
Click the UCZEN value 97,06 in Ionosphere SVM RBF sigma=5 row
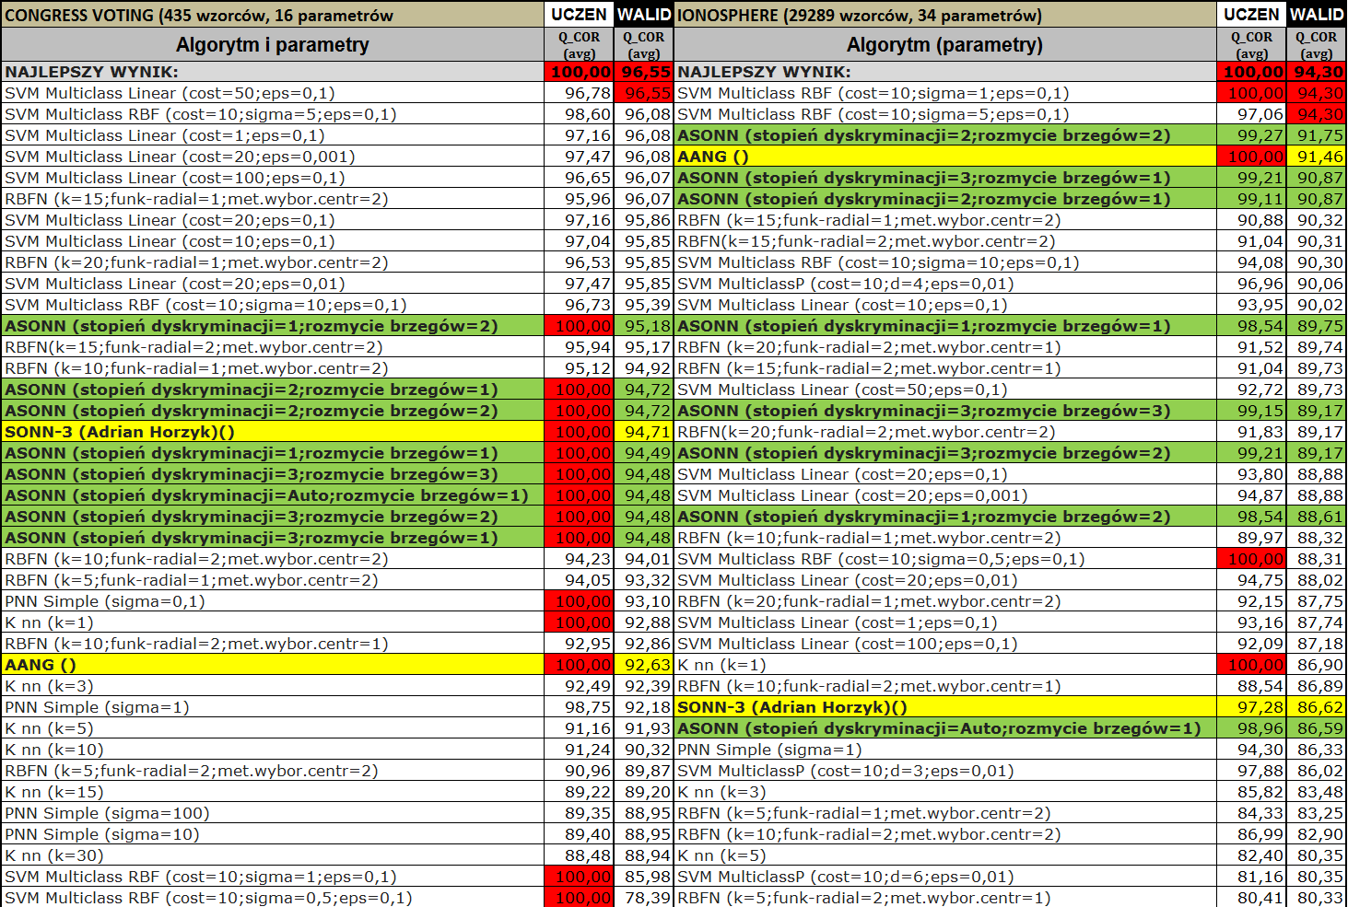pos(1251,114)
